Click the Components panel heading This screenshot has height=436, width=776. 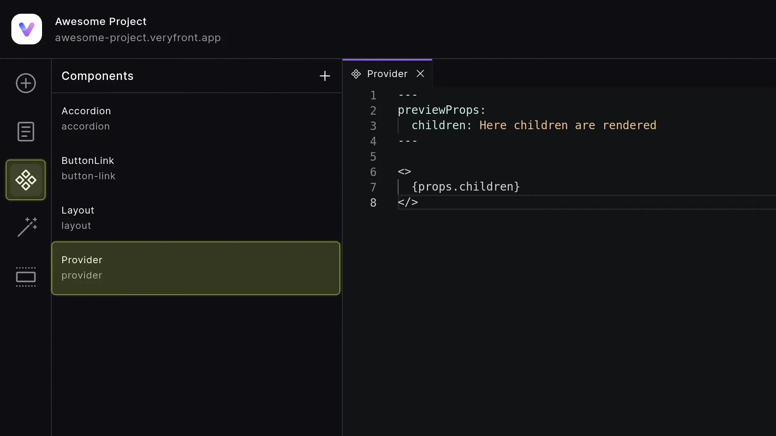(97, 76)
